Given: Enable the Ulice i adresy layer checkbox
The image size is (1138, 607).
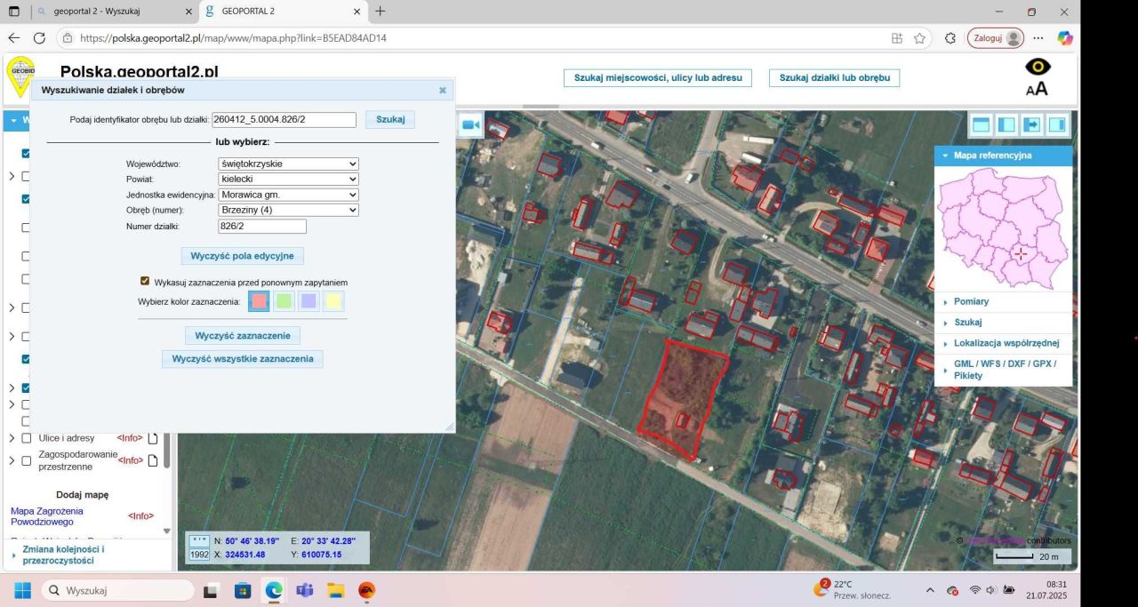Looking at the screenshot, I should coord(27,438).
